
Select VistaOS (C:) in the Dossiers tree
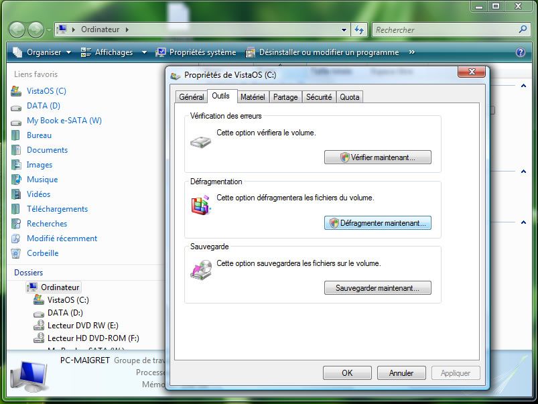(68, 299)
